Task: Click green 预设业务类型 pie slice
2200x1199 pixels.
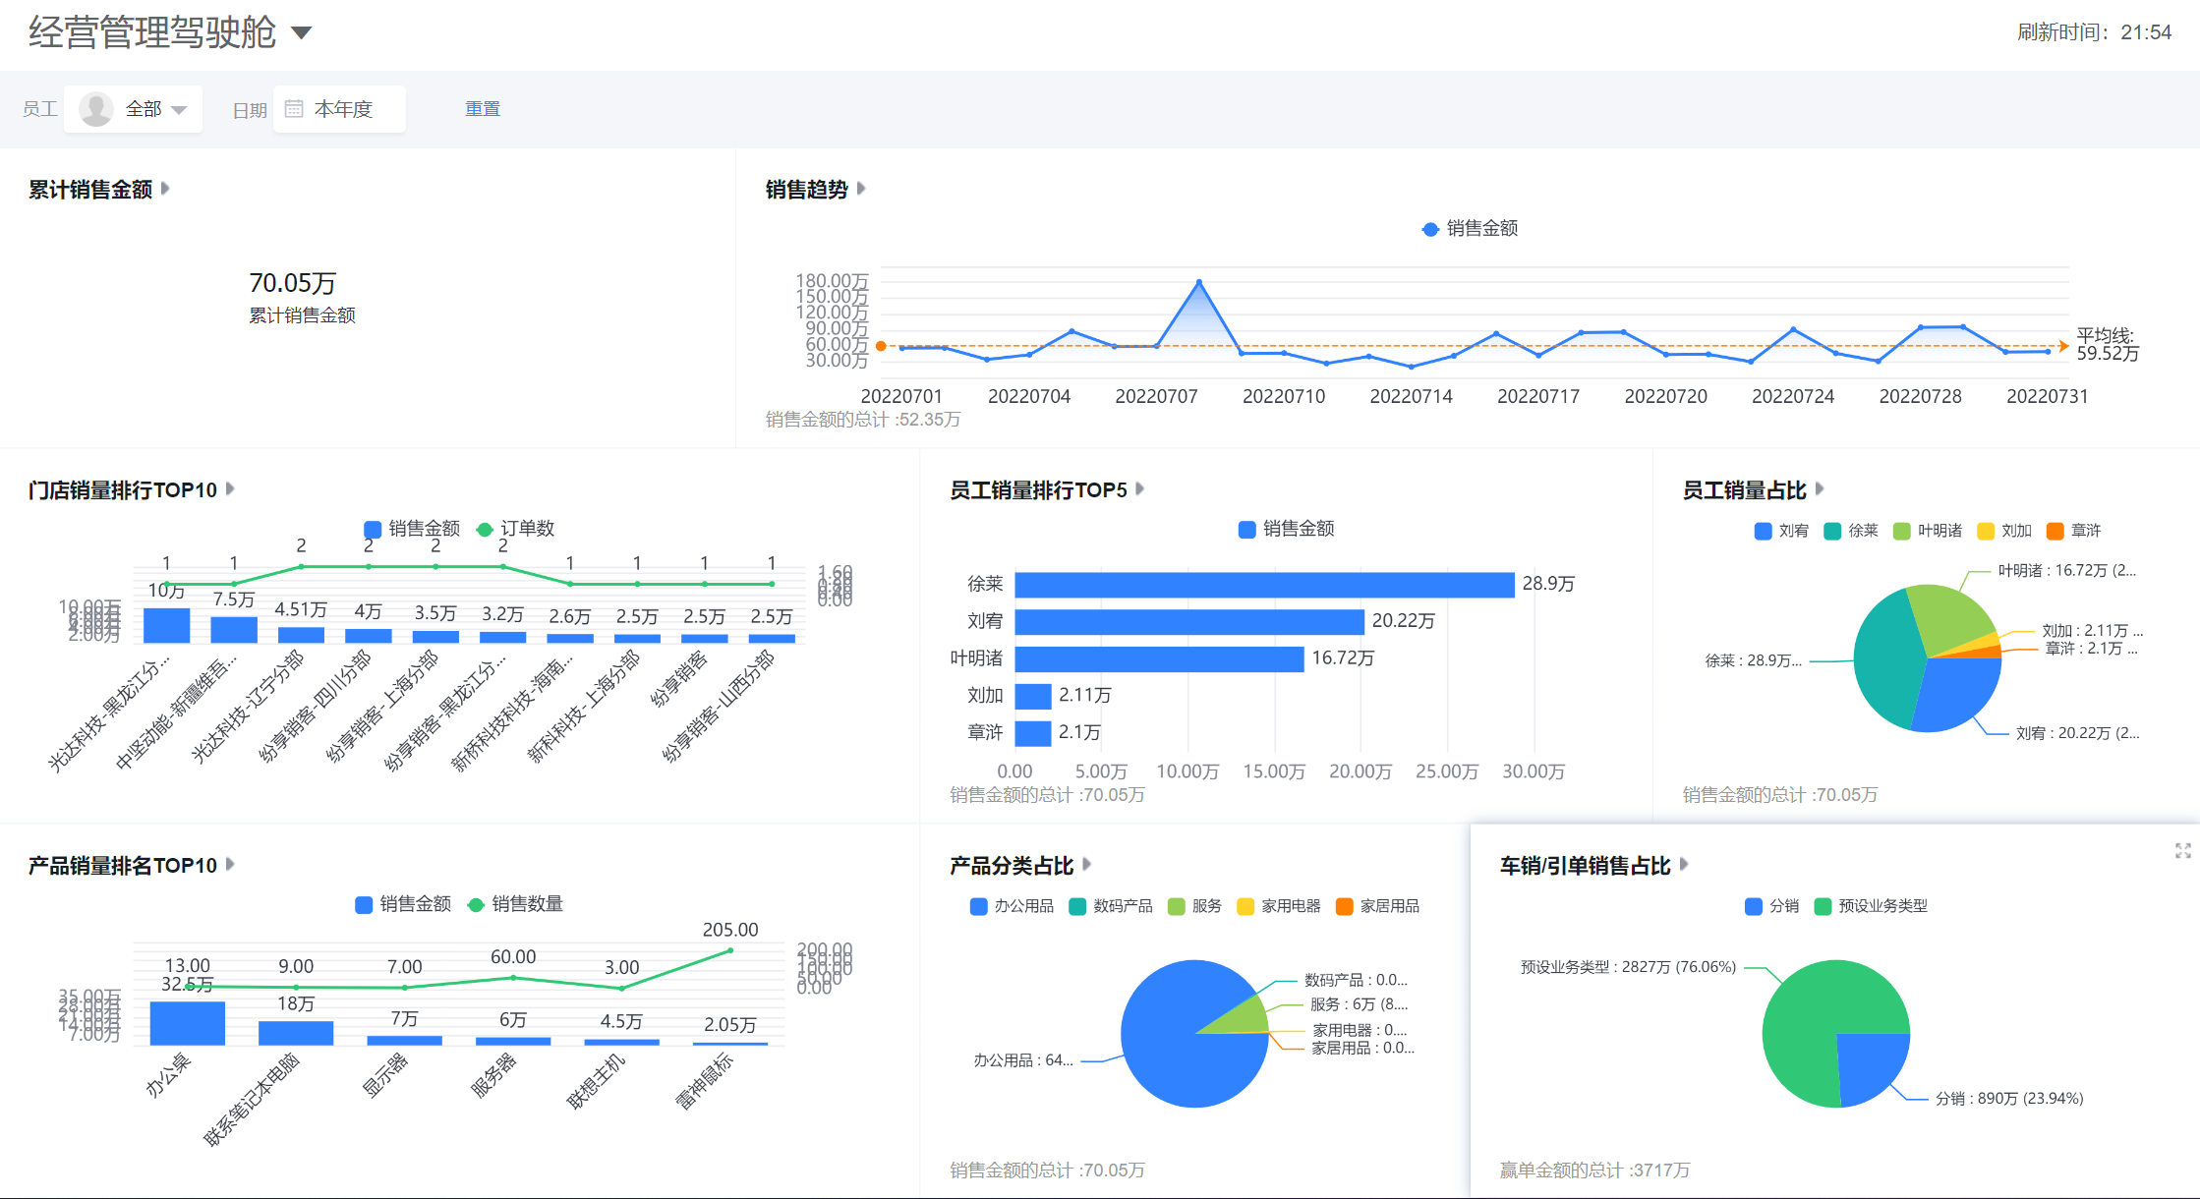Action: pos(1809,1022)
